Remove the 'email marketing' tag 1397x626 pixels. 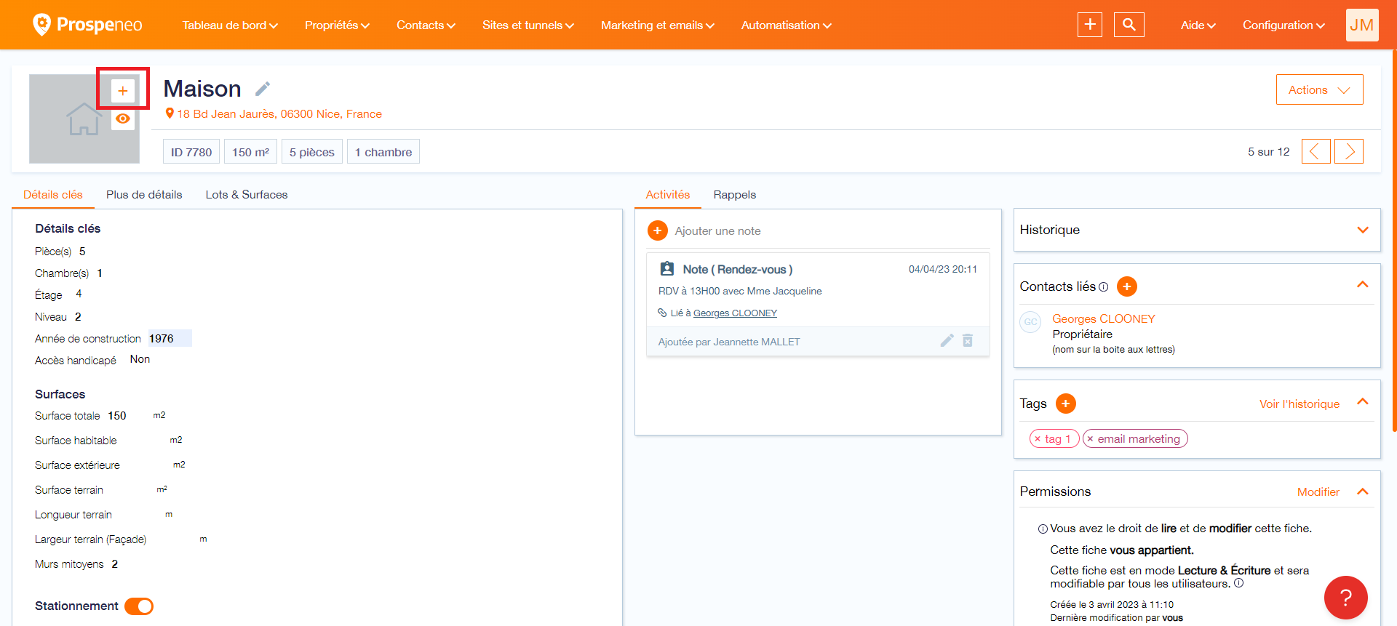pyautogui.click(x=1090, y=439)
